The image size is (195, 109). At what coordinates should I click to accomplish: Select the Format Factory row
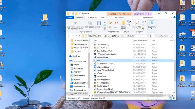pos(133,45)
